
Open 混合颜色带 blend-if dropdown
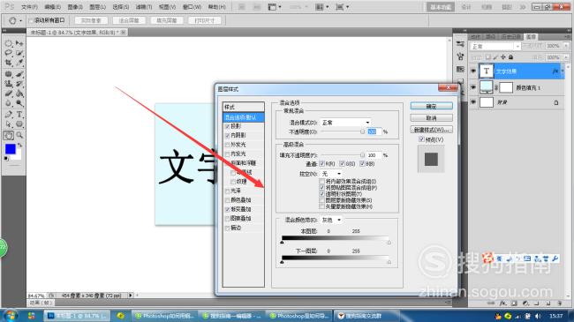331,220
